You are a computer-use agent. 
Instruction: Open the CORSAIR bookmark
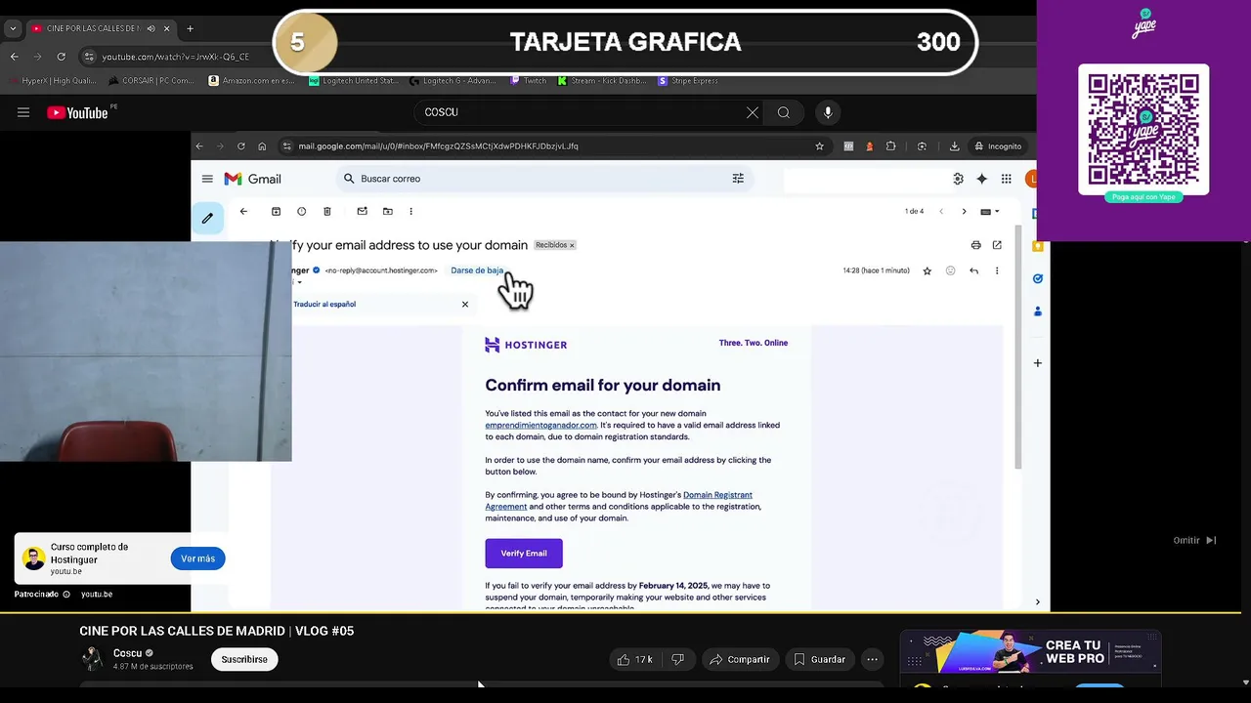(151, 81)
